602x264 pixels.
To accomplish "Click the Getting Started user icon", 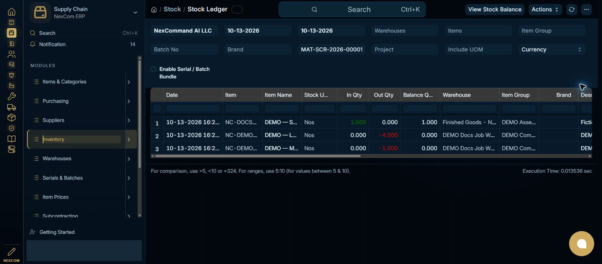I will coord(33,232).
